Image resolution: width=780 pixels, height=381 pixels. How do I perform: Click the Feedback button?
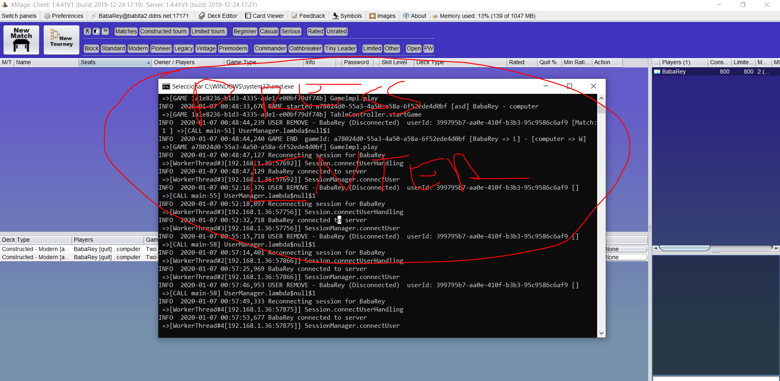click(x=308, y=16)
